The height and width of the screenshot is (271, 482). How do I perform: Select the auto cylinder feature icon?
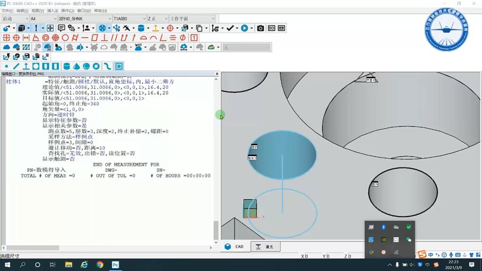pyautogui.click(x=66, y=66)
